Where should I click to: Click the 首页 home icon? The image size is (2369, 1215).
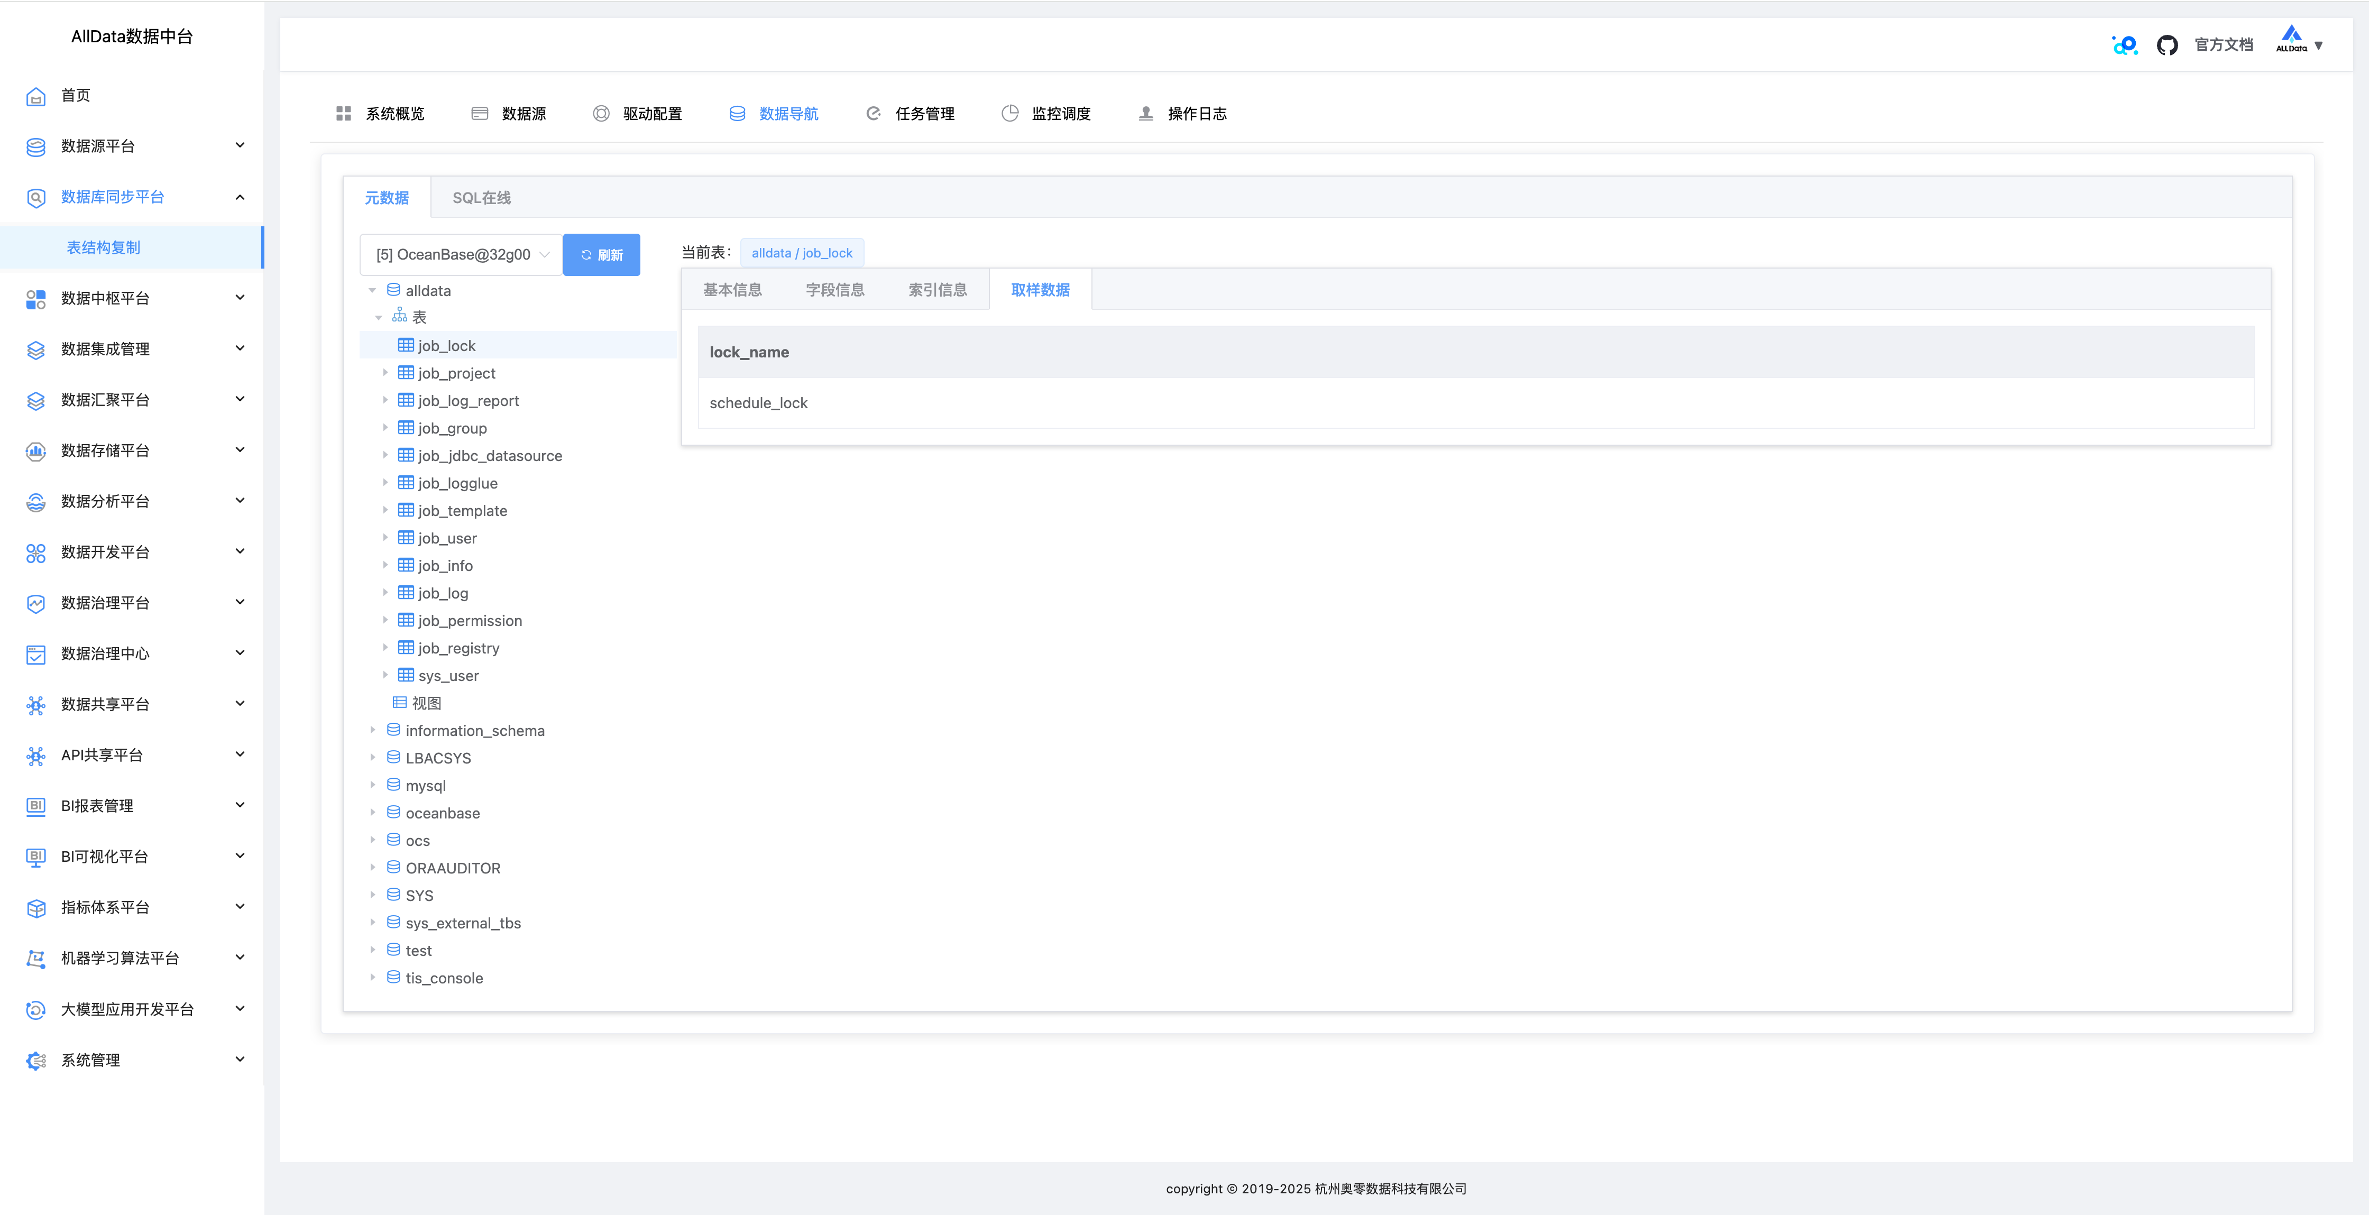tap(36, 96)
